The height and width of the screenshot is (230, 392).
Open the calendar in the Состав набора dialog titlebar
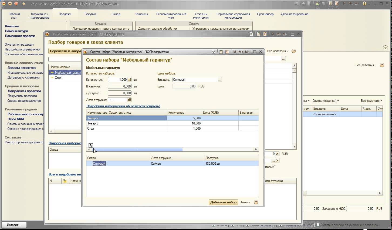pos(227,52)
